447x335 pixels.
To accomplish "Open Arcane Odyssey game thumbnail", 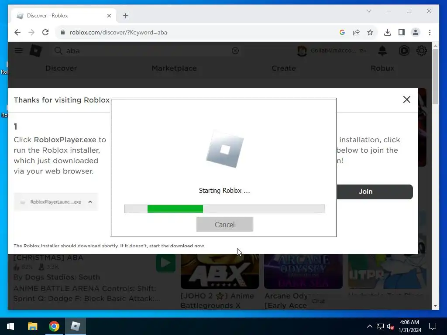I will coord(303,271).
